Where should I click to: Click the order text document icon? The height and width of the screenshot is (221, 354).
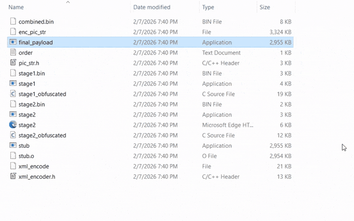(13, 53)
